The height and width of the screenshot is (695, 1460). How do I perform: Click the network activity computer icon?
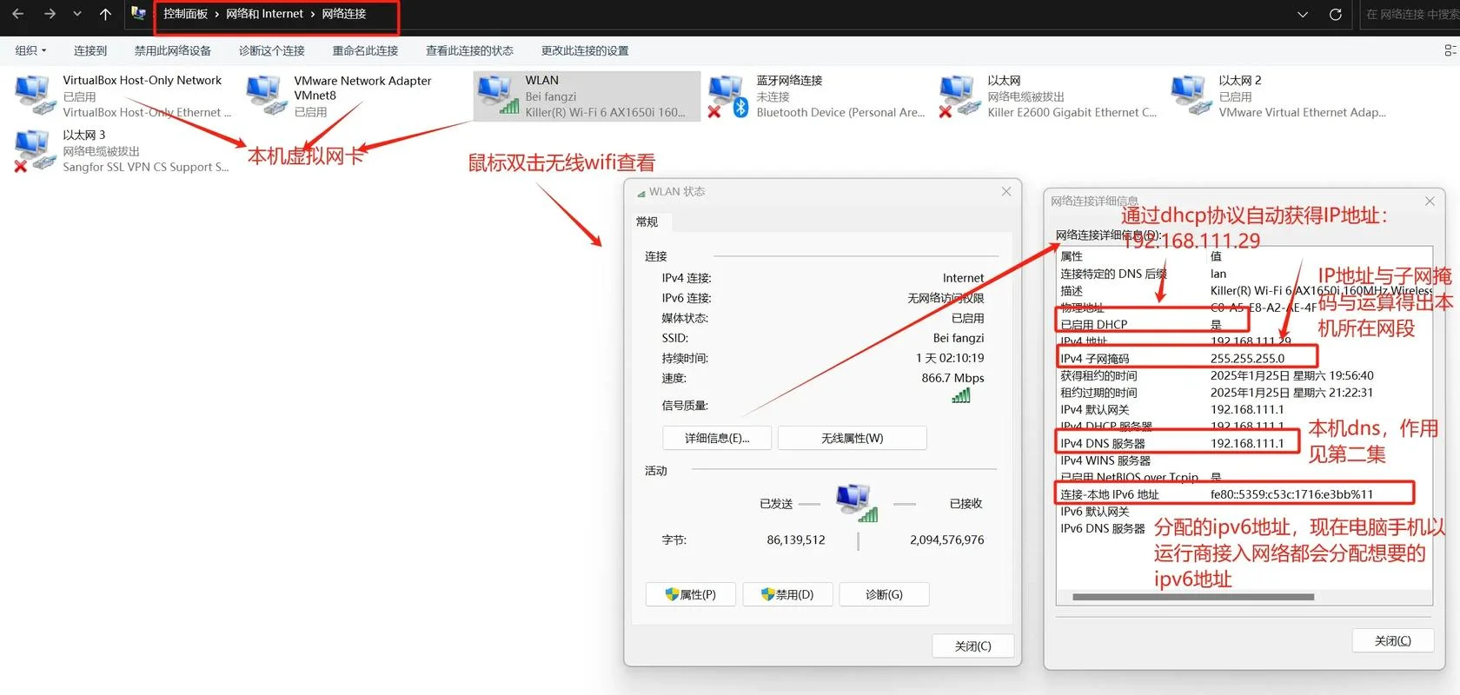(x=857, y=503)
